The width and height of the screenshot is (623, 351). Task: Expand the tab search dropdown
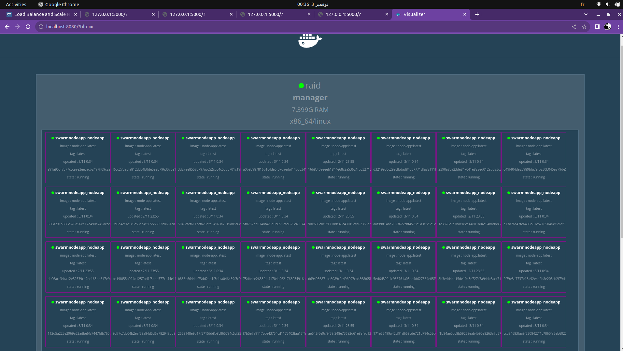pos(586,14)
